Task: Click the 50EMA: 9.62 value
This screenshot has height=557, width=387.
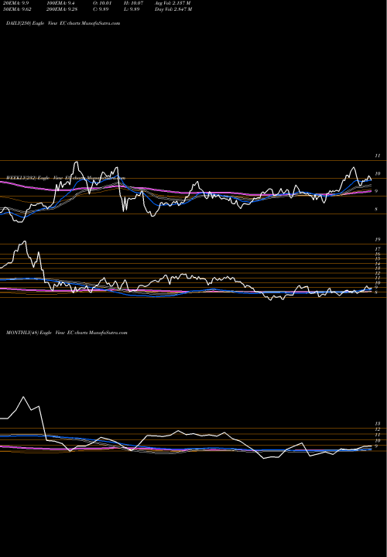Action: point(16,9)
